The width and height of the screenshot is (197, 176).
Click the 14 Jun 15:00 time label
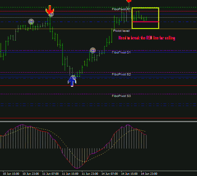(129, 174)
